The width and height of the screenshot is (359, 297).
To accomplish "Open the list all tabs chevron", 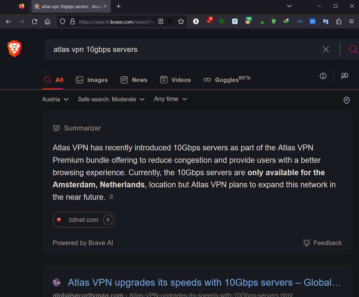I will [x=289, y=6].
